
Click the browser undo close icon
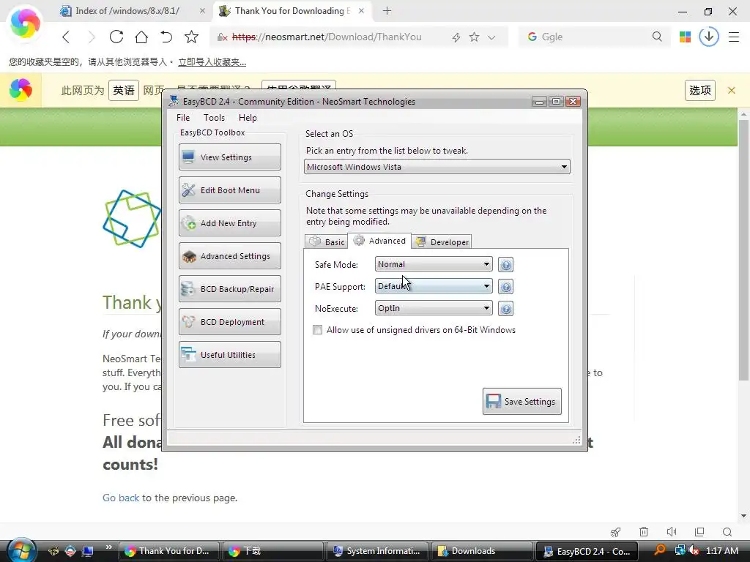coord(166,37)
